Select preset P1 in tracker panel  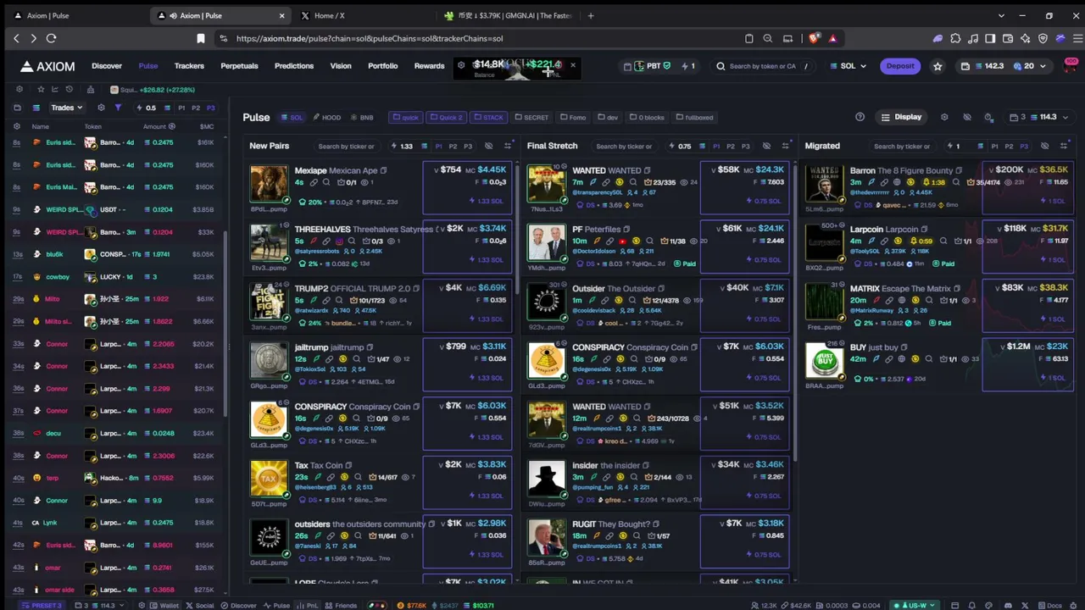pos(181,108)
